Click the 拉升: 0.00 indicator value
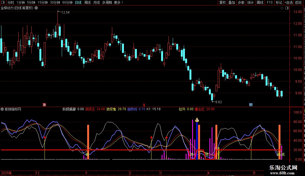 click(x=186, y=109)
